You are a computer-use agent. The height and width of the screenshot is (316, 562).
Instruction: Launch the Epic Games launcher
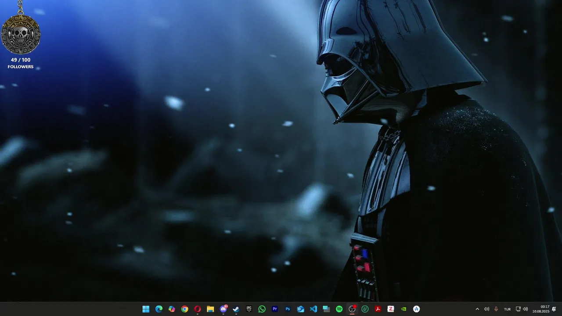(x=249, y=309)
